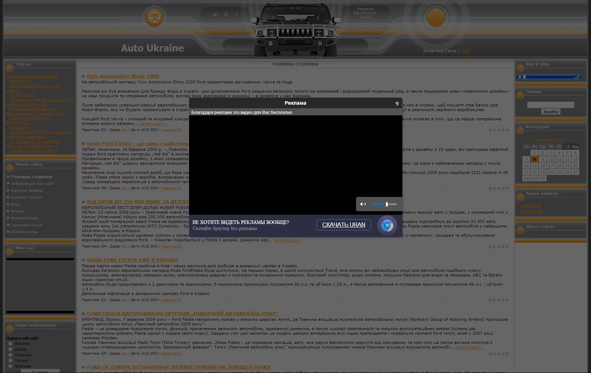This screenshot has width=591, height=373.
Task: Mute the ad video speaker icon
Action: coord(363,205)
